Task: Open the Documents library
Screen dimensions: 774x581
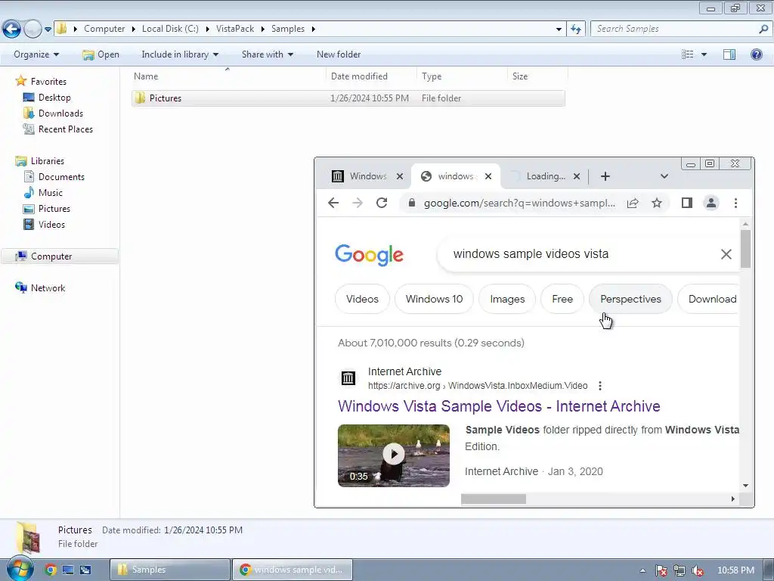Action: 61,177
